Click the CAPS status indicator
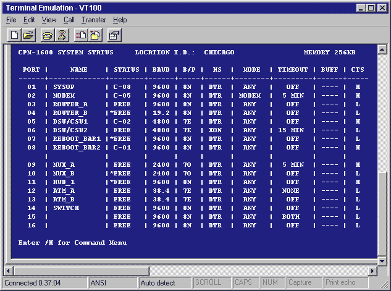 (246, 283)
